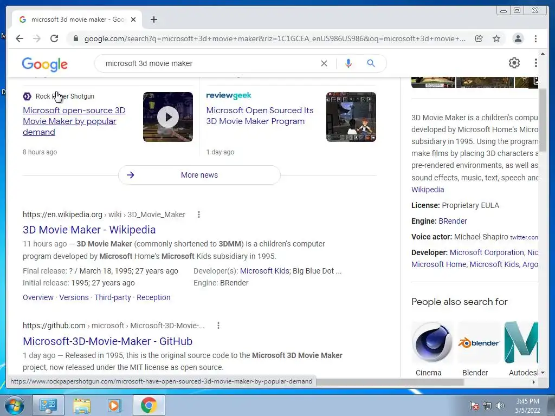Go to the Google logo homepage

pyautogui.click(x=44, y=64)
